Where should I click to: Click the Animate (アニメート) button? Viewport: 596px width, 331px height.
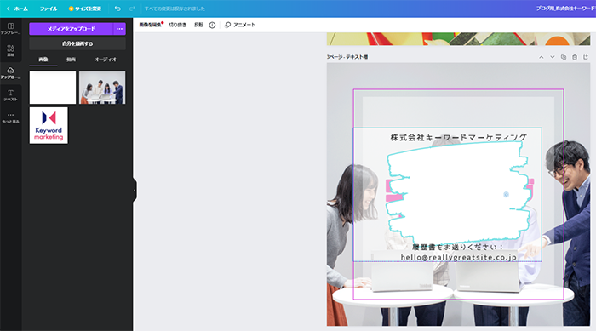tap(240, 25)
